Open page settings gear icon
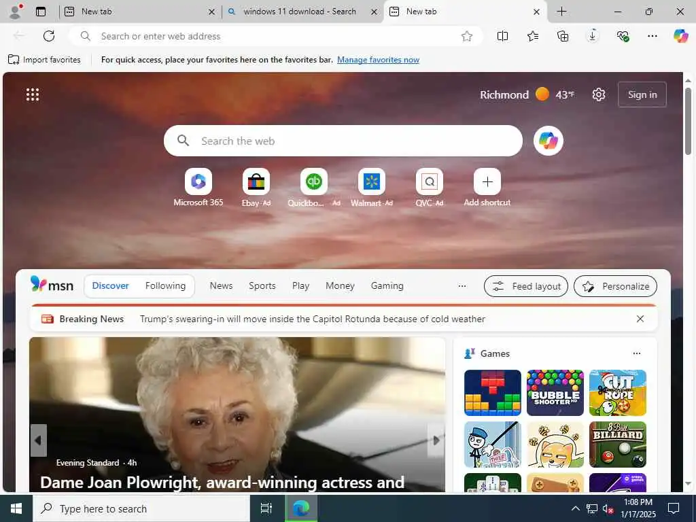 [598, 94]
